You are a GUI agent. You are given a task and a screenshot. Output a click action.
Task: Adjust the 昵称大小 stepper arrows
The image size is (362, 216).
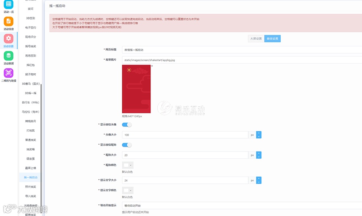coord(259,155)
